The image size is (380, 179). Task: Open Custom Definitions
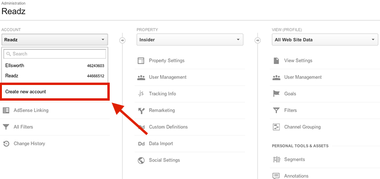pyautogui.click(x=168, y=127)
